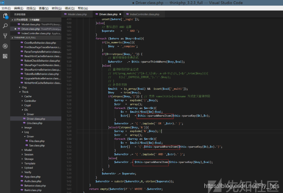283x193 pixels.
Task: Open the Search view in activity bar
Action: tap(5, 26)
